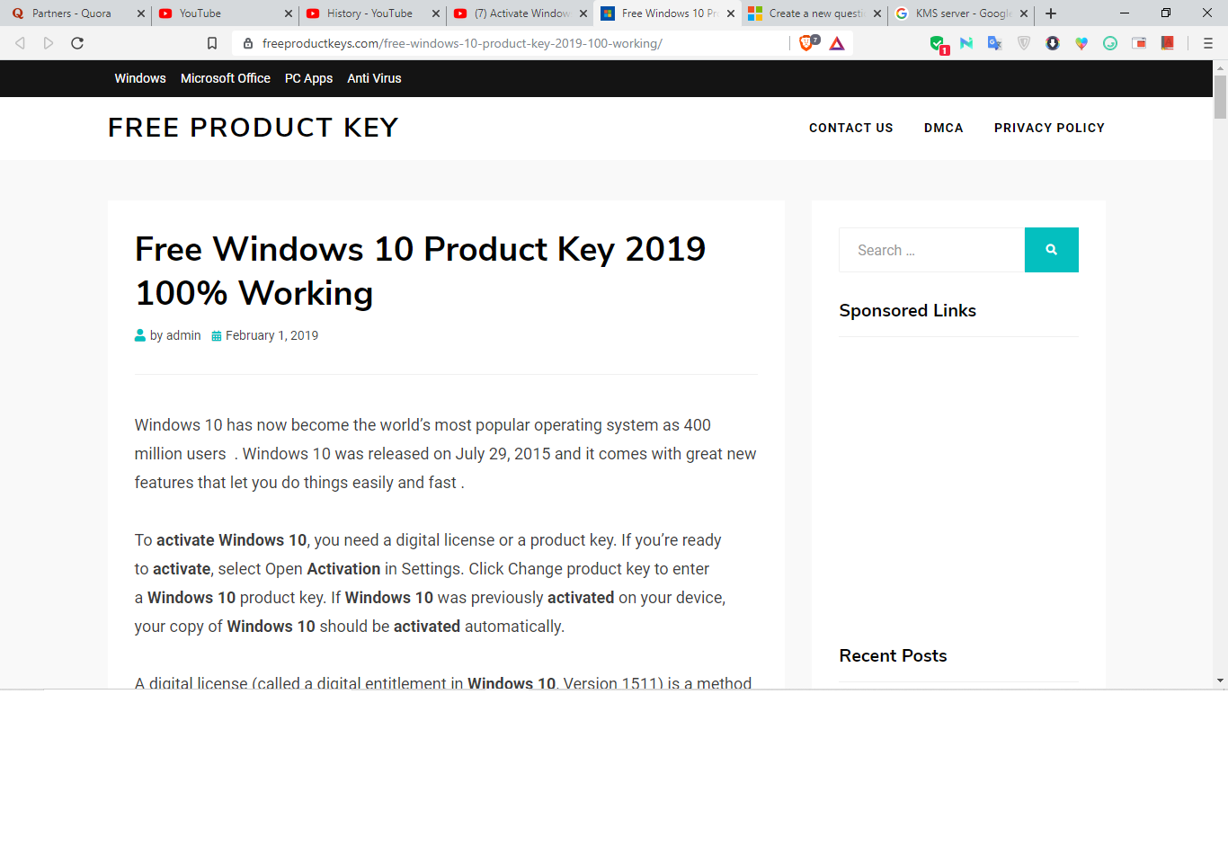Close the KMS server Google tab
1228x863 pixels.
[x=1024, y=13]
